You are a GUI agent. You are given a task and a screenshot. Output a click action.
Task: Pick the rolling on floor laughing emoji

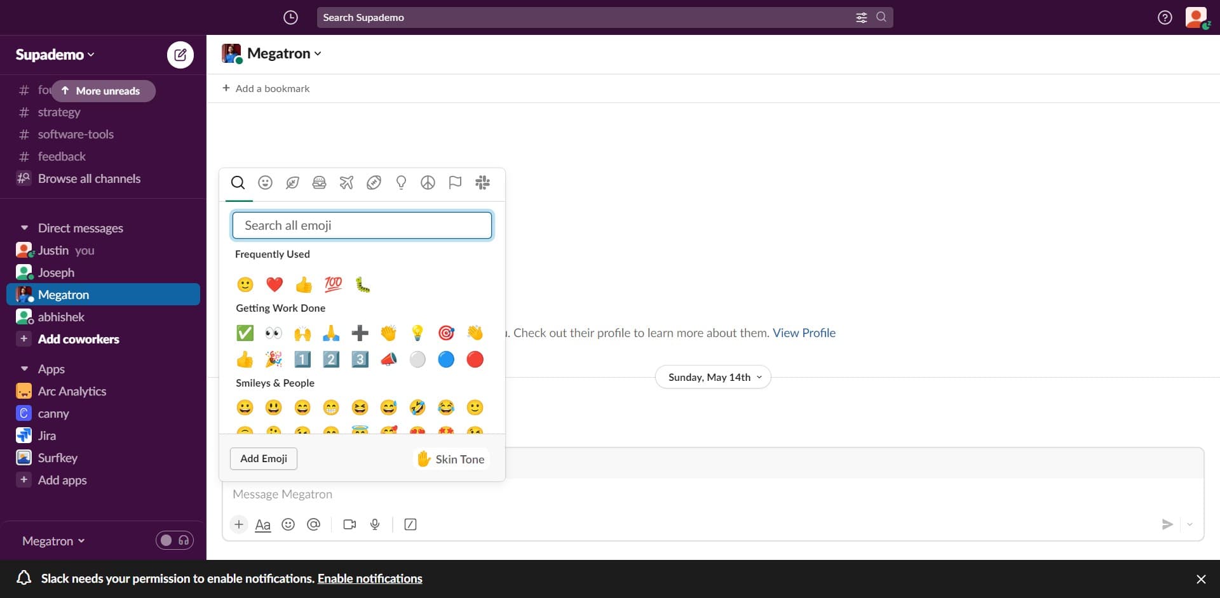[x=417, y=407]
